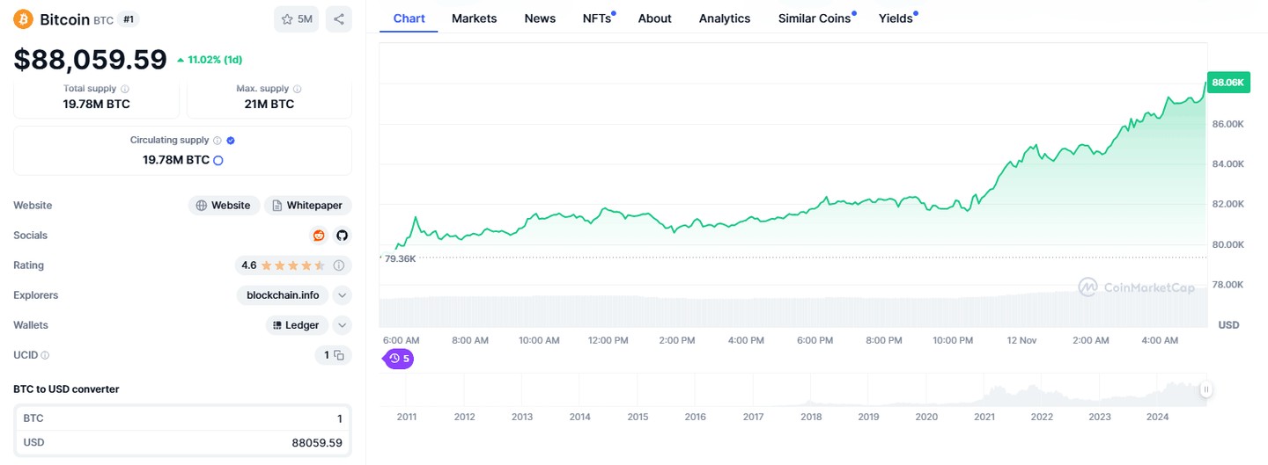
Task: Expand the Wallets dropdown arrow
Action: 343,325
